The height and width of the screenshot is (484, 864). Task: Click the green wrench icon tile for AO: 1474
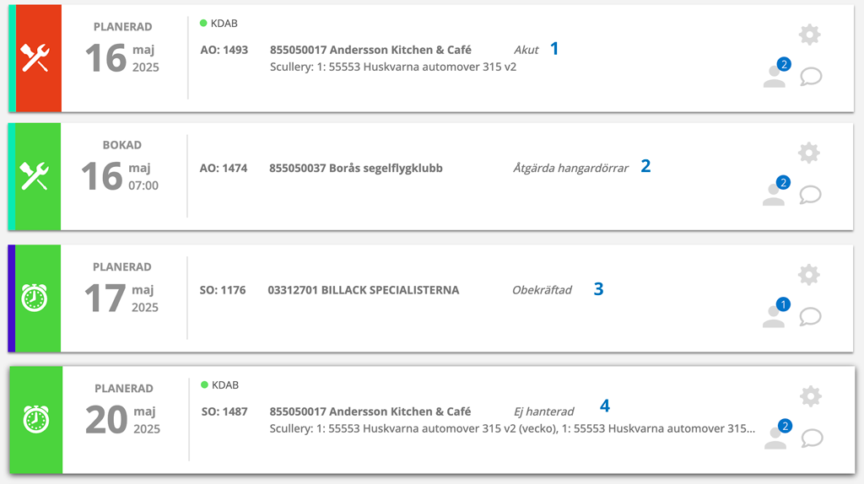coord(37,177)
